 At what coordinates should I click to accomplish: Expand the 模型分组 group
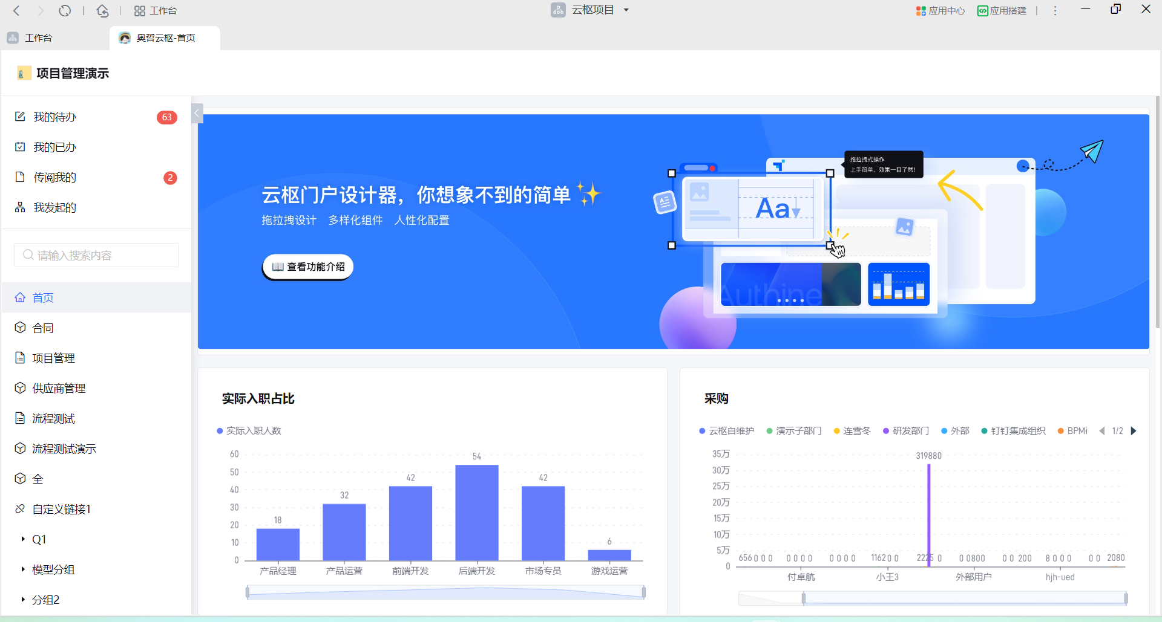[x=23, y=569]
